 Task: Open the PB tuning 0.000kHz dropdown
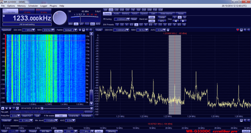[x=128, y=19]
